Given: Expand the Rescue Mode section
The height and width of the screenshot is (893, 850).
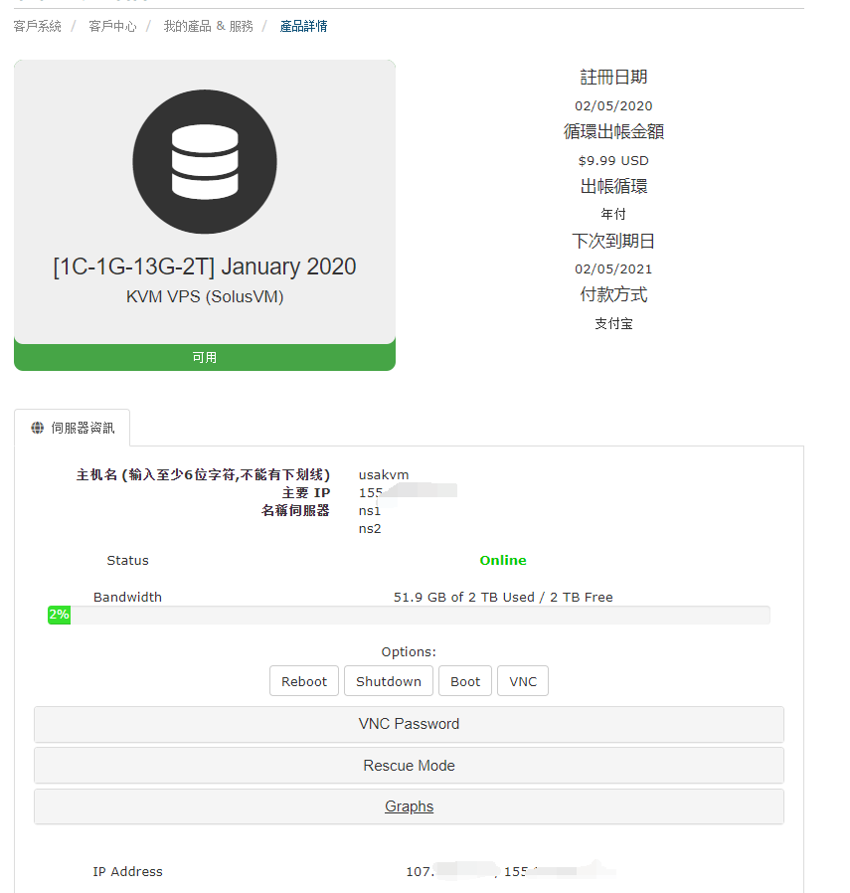Looking at the screenshot, I should pos(409,766).
